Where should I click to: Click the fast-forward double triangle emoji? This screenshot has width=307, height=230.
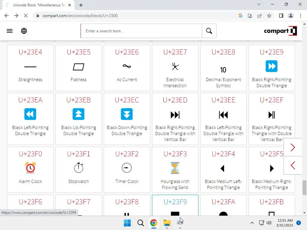coord(272,66)
